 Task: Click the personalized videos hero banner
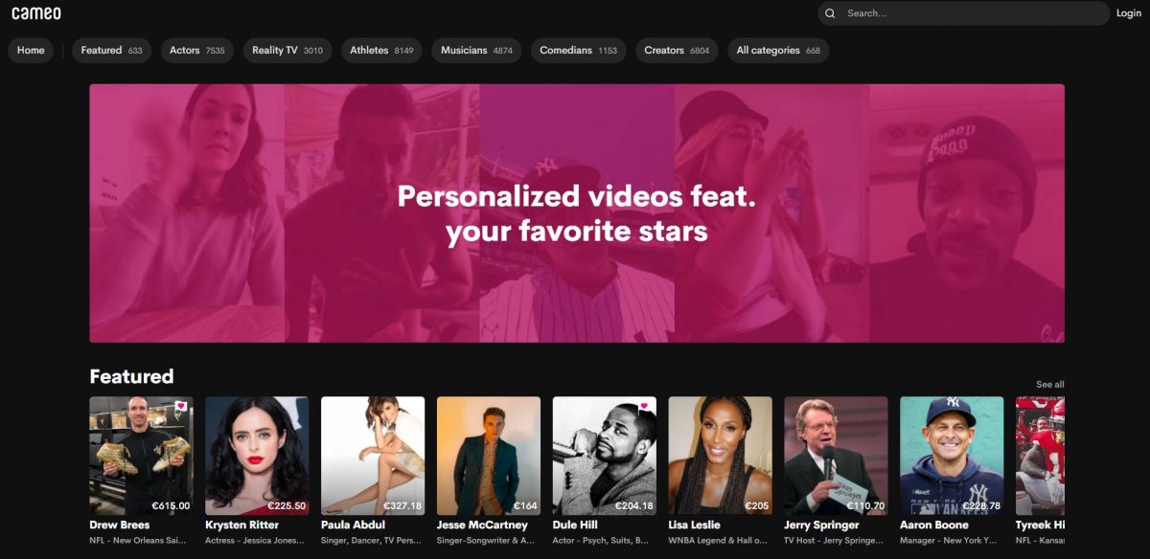(x=577, y=212)
